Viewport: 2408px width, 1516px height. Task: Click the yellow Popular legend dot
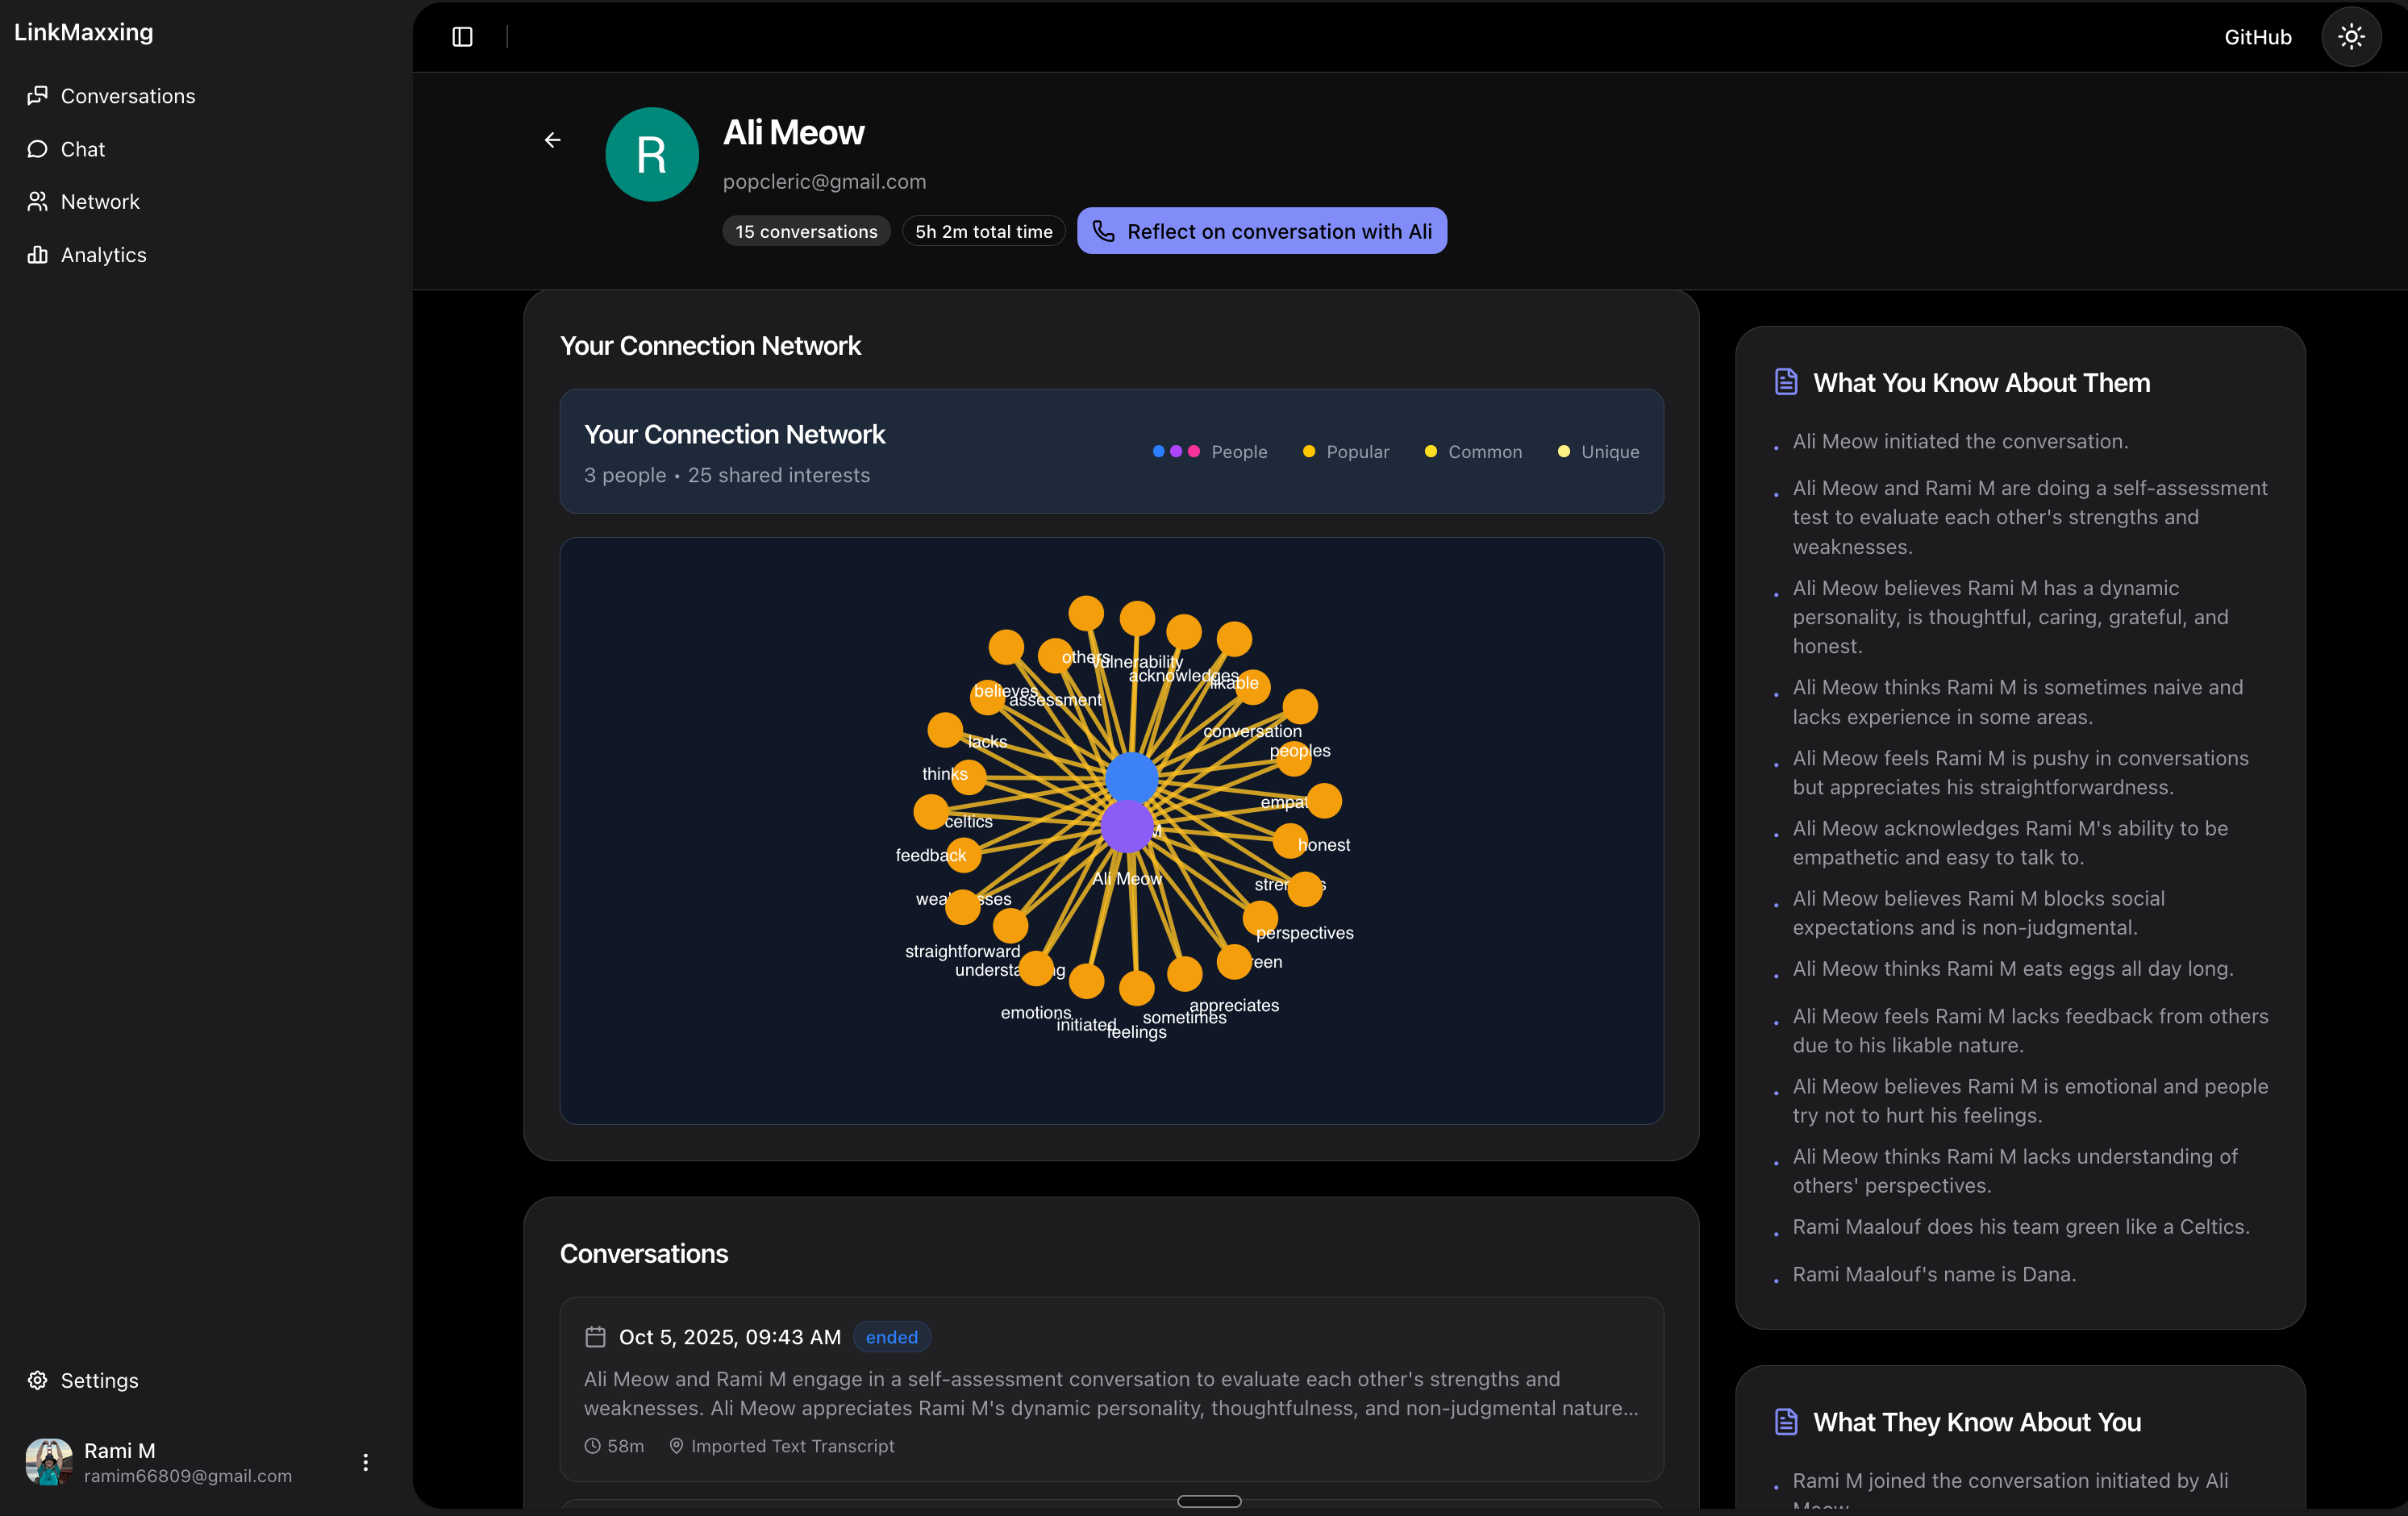click(1308, 452)
